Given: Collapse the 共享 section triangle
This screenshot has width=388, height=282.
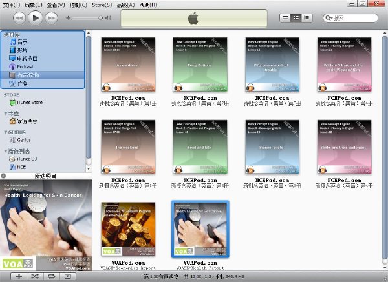Looking at the screenshot, I should pyautogui.click(x=5, y=114).
